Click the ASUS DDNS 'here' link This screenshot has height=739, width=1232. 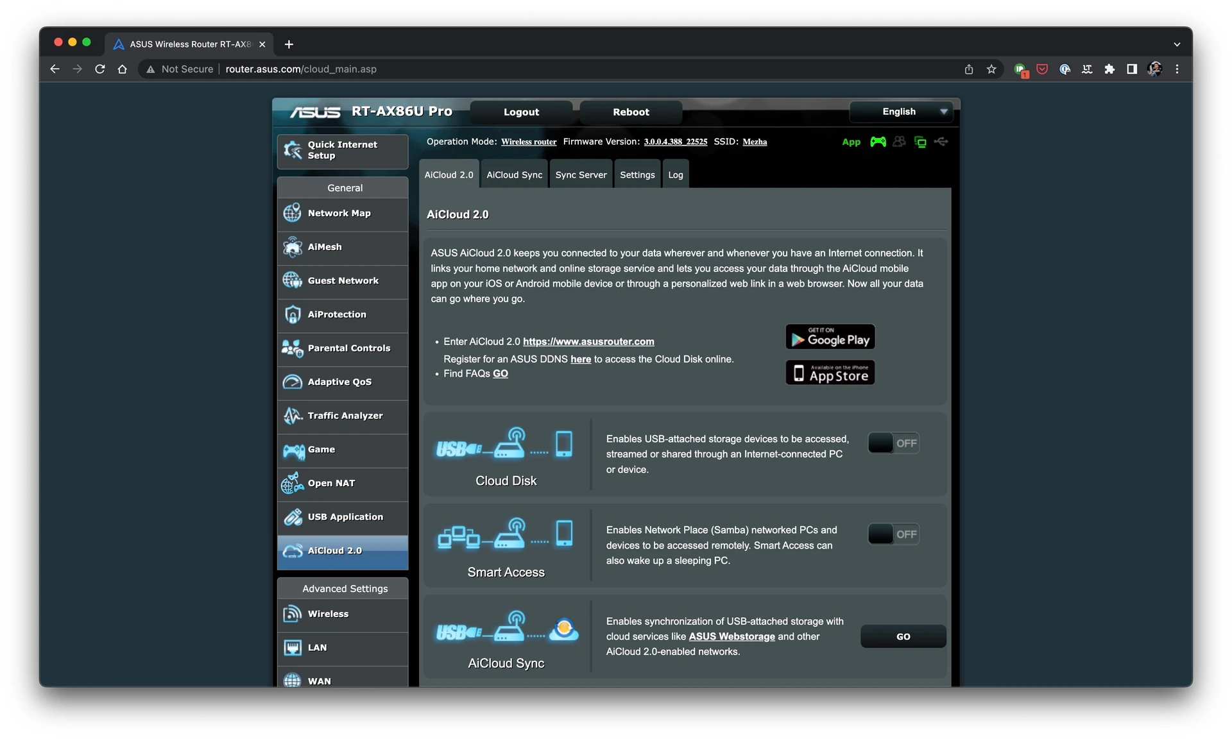coord(581,359)
